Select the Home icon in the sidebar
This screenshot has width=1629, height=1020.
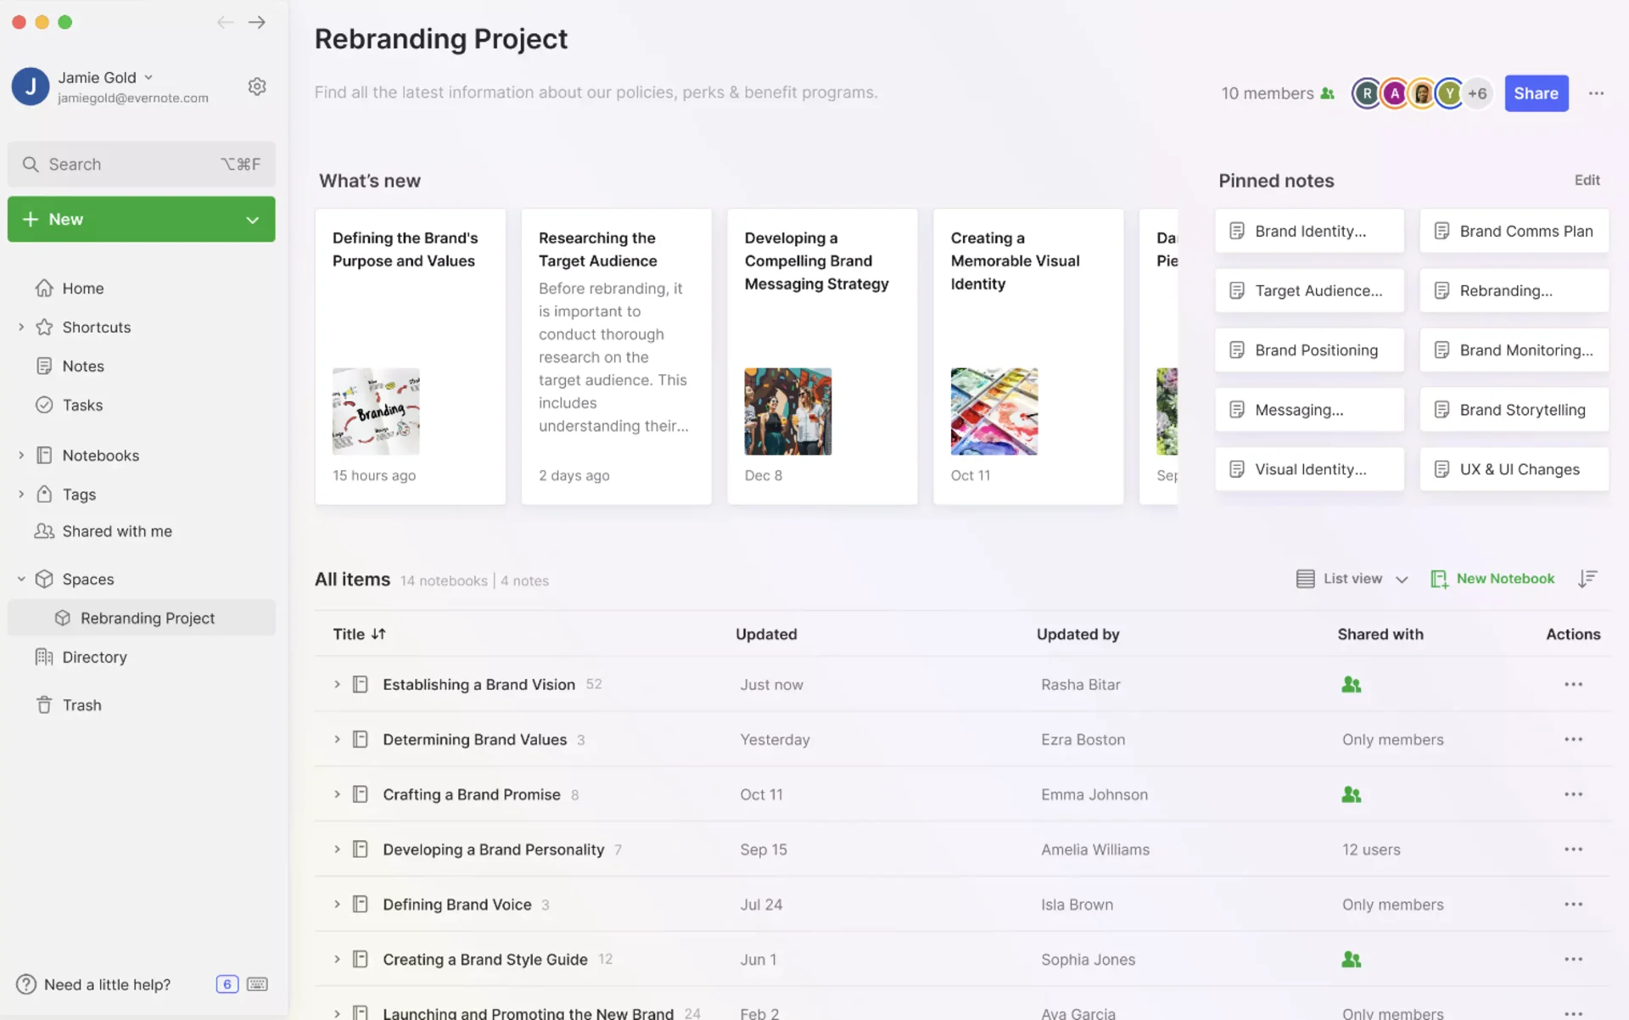(45, 288)
